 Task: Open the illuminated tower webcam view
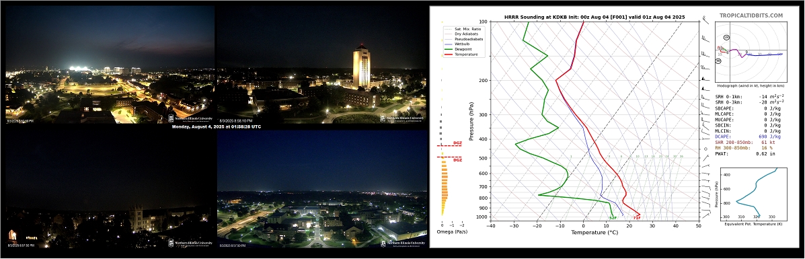(x=321, y=64)
